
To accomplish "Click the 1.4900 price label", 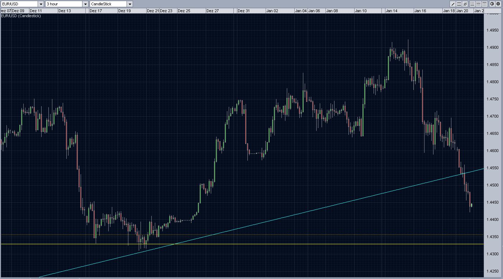I will [x=493, y=47].
